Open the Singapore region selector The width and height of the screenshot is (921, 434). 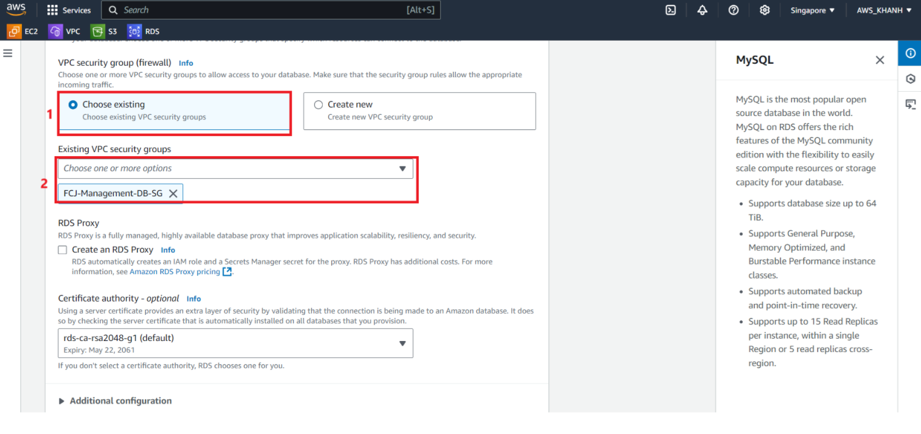(x=813, y=10)
